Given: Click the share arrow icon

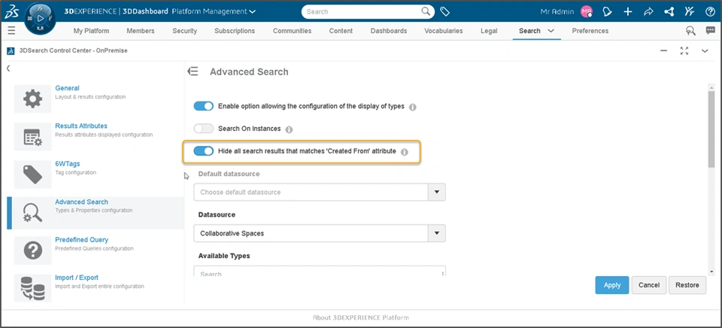Looking at the screenshot, I should point(648,12).
